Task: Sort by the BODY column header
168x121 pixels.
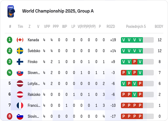Action: [159, 26]
